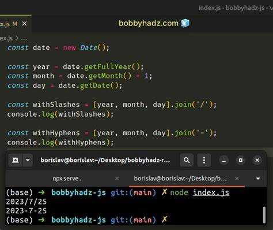Image resolution: width=273 pixels, height=230 pixels.
Task: Open terminal three-dot menu
Action: (x=204, y=160)
